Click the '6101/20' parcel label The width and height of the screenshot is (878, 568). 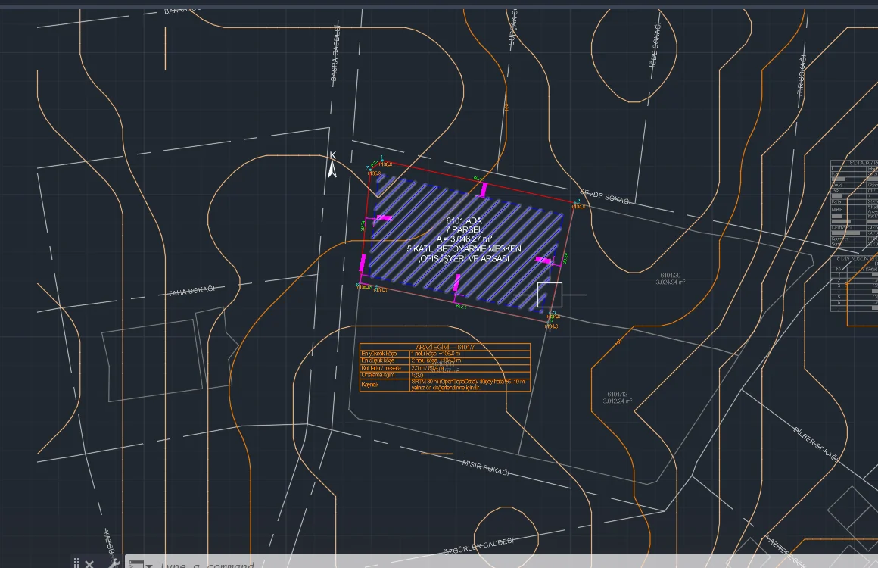pyautogui.click(x=671, y=276)
